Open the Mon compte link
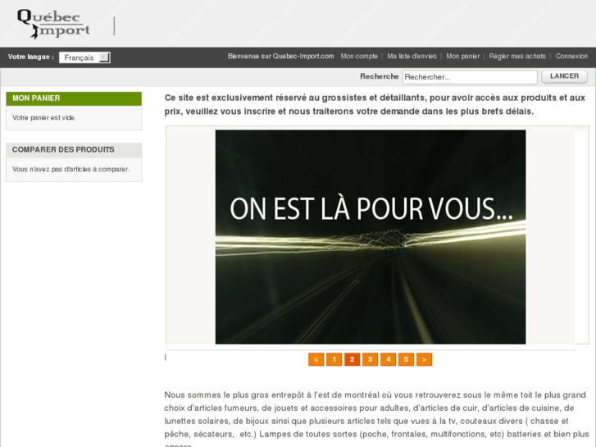This screenshot has width=596, height=447. pos(359,57)
